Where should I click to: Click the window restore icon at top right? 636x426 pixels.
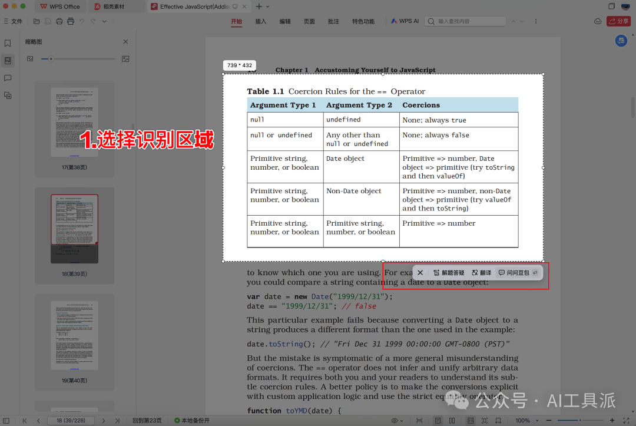click(x=612, y=6)
